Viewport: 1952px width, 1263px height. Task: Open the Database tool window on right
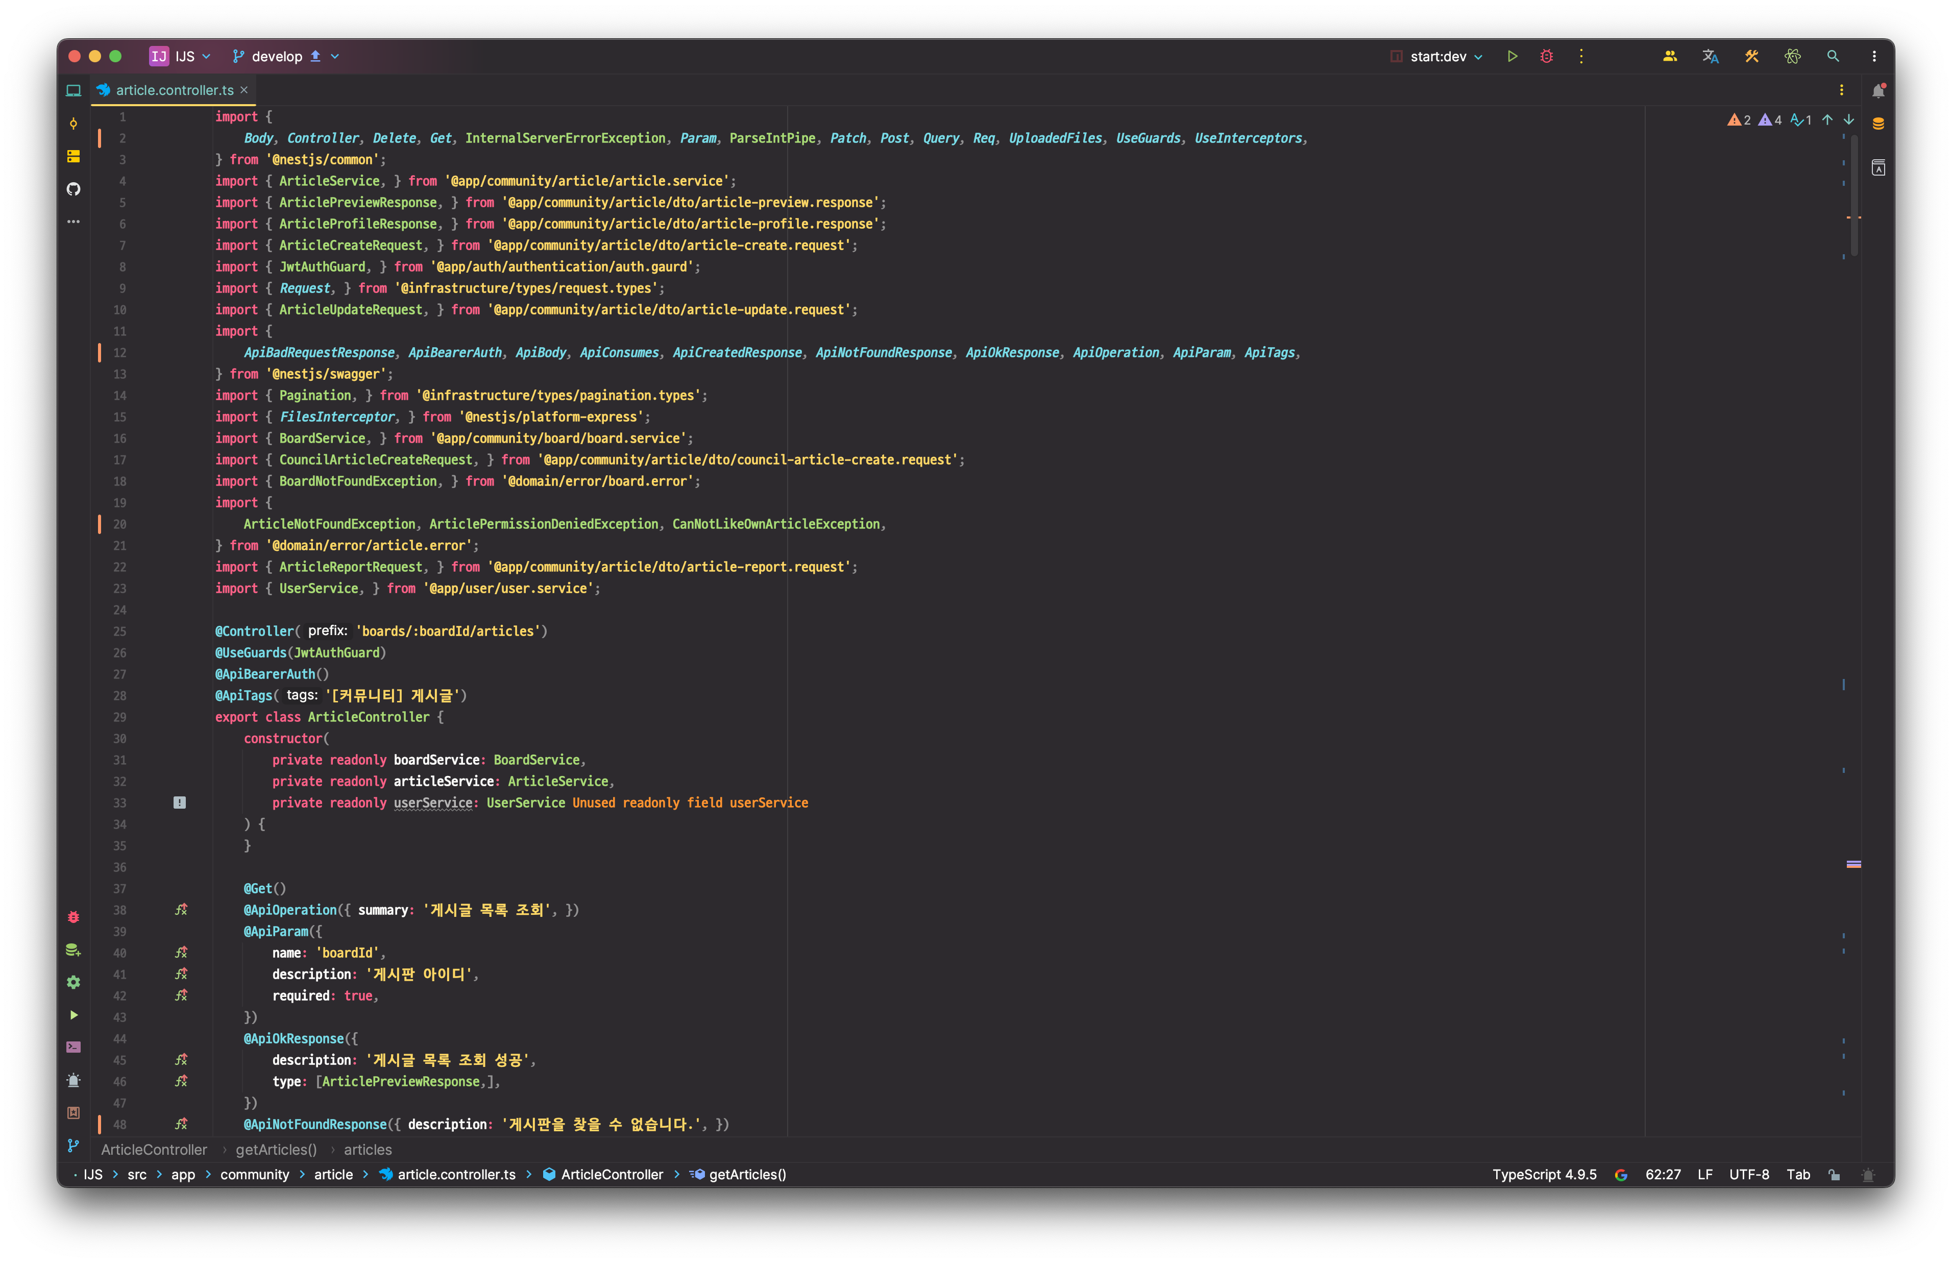(x=1878, y=124)
